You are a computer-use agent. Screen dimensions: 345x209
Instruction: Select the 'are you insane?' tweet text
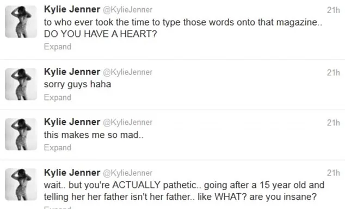[184, 191]
